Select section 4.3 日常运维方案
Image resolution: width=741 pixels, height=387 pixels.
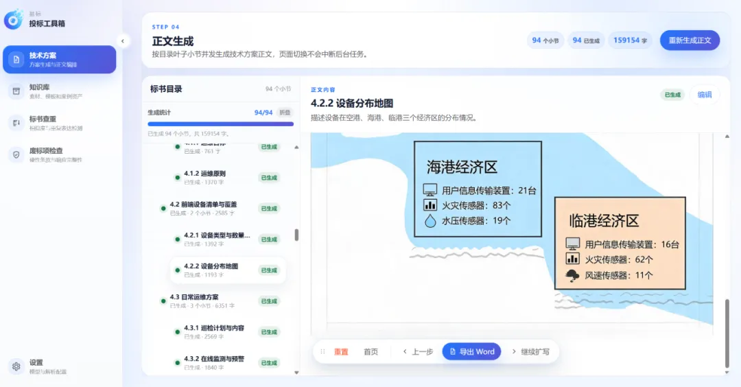pyautogui.click(x=220, y=301)
